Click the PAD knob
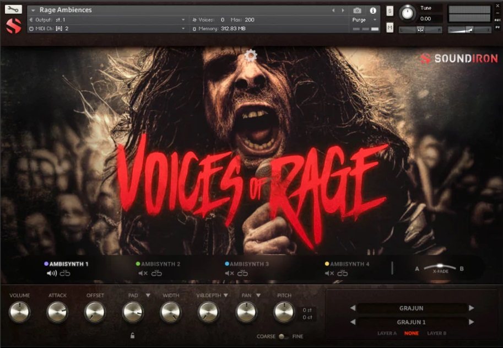 pyautogui.click(x=133, y=312)
